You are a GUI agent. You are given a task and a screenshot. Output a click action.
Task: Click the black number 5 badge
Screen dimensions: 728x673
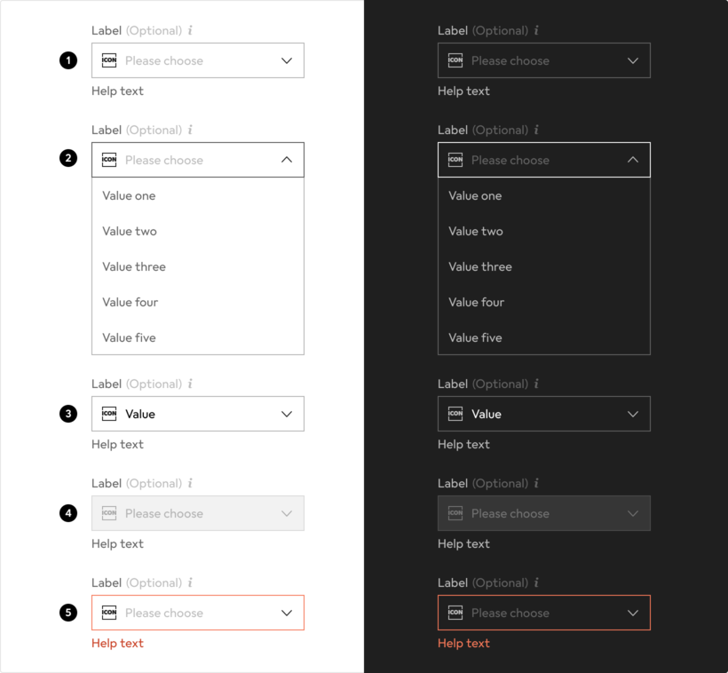(x=68, y=613)
